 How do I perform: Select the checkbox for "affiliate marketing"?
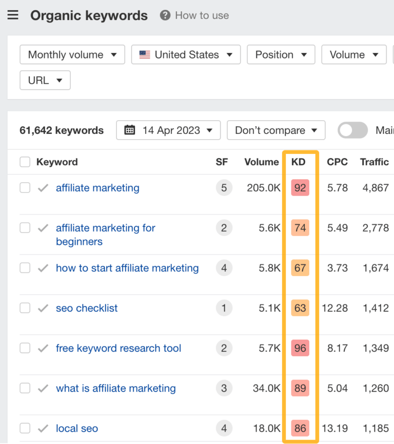pos(25,188)
